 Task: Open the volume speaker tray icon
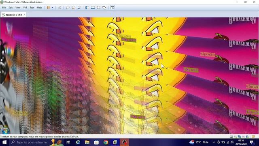click(232, 142)
